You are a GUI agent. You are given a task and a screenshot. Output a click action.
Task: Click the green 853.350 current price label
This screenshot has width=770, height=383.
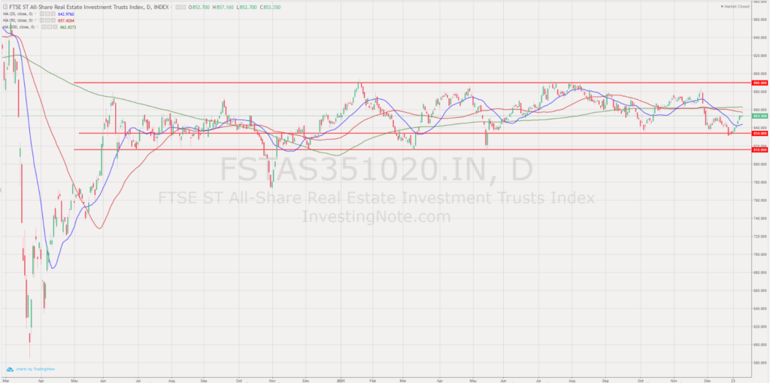[x=759, y=116]
